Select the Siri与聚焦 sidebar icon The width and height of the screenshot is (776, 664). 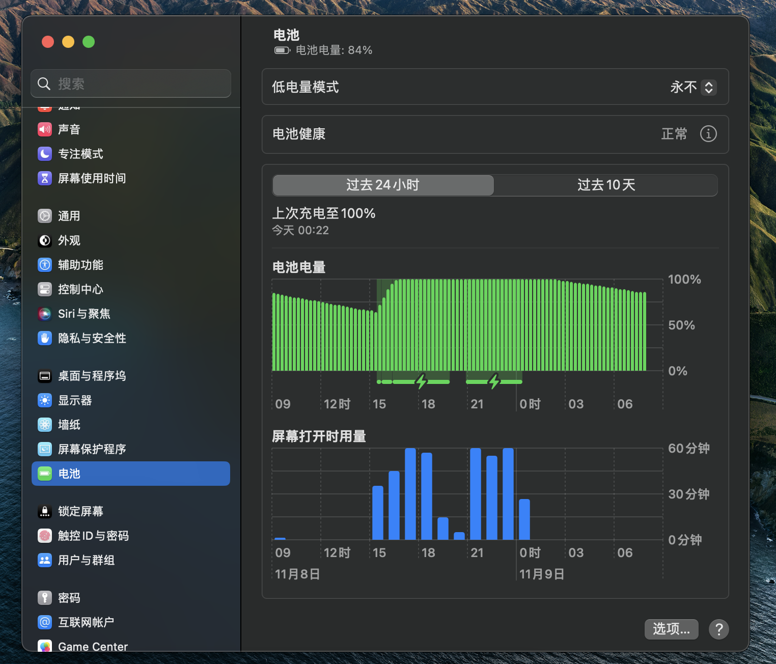pos(45,314)
